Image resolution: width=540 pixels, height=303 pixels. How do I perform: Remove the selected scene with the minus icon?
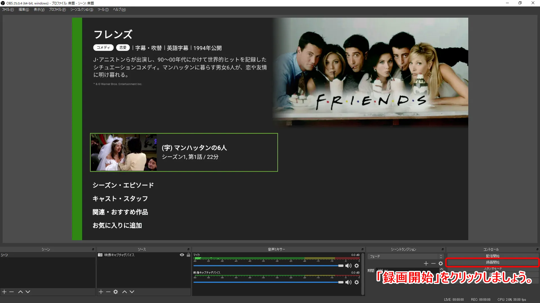pos(12,292)
